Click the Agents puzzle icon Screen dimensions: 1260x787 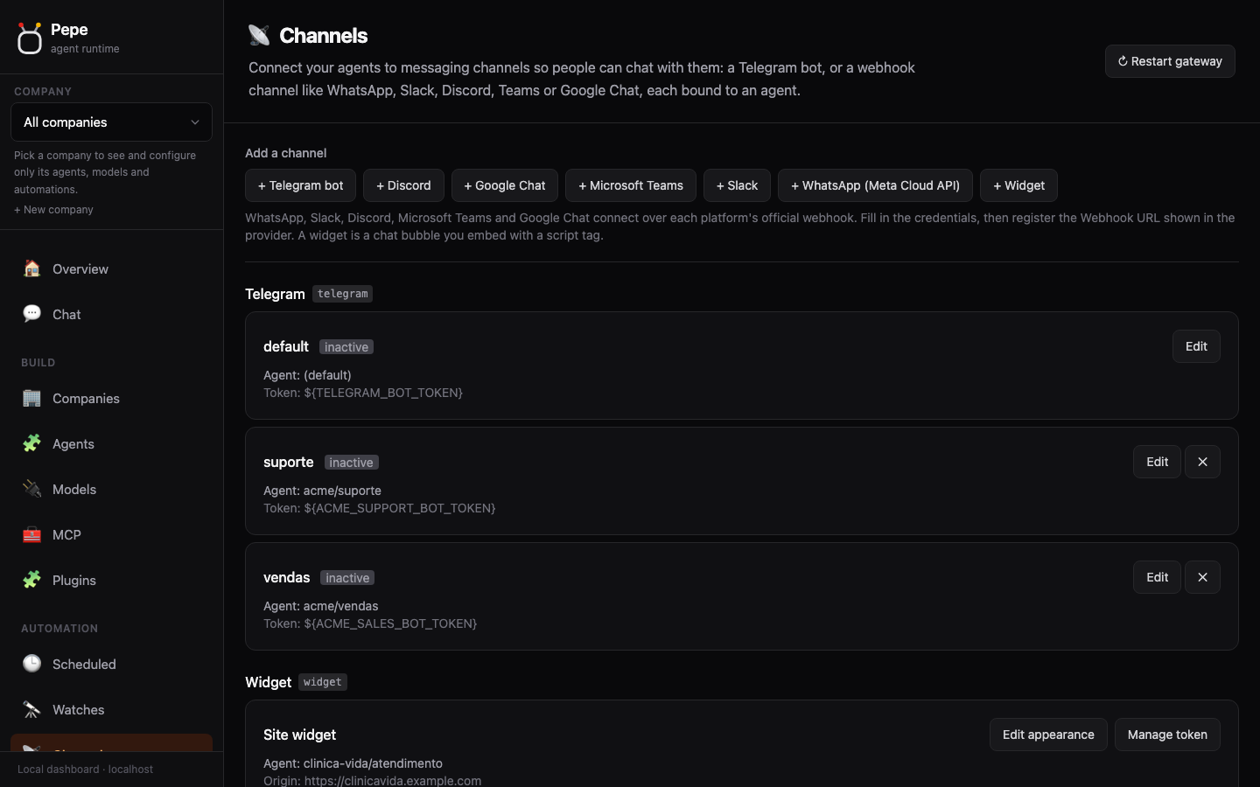32,443
